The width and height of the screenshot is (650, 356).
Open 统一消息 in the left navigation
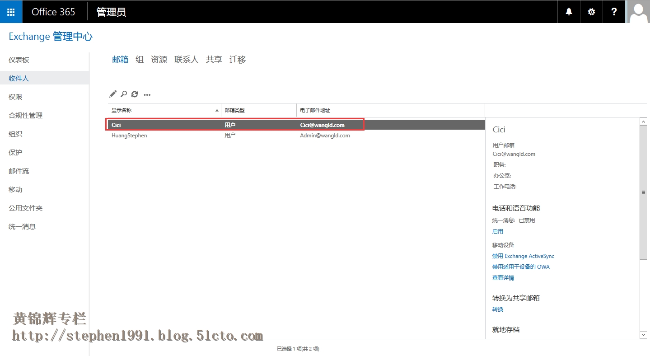point(22,227)
